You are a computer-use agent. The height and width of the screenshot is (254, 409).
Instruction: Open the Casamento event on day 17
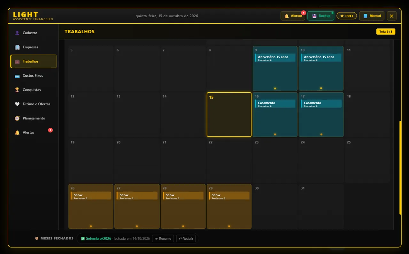coord(321,104)
